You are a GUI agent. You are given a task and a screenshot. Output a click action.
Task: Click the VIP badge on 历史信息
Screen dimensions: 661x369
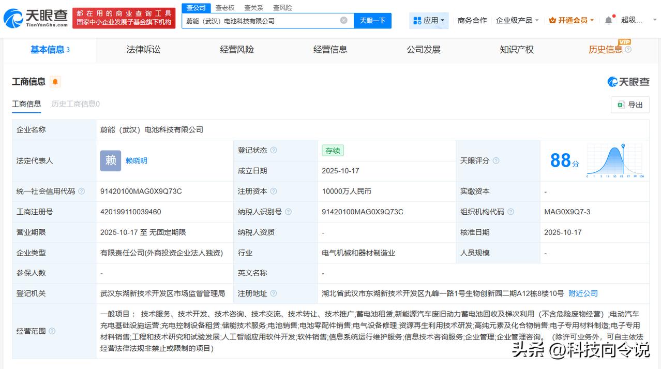coord(623,41)
